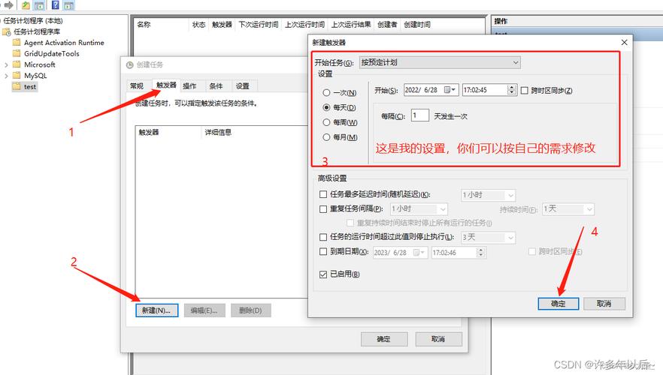Select the 一次(N) radio button
Image resolution: width=663 pixels, height=375 pixels.
(326, 92)
